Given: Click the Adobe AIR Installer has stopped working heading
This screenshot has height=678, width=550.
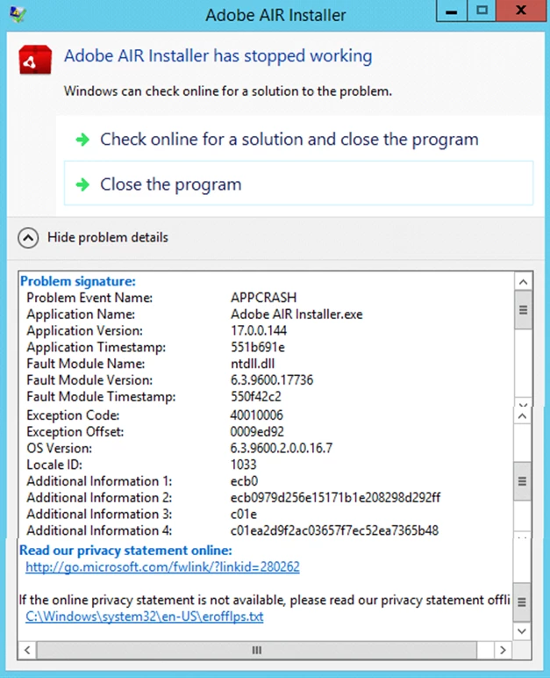Looking at the screenshot, I should click(218, 56).
